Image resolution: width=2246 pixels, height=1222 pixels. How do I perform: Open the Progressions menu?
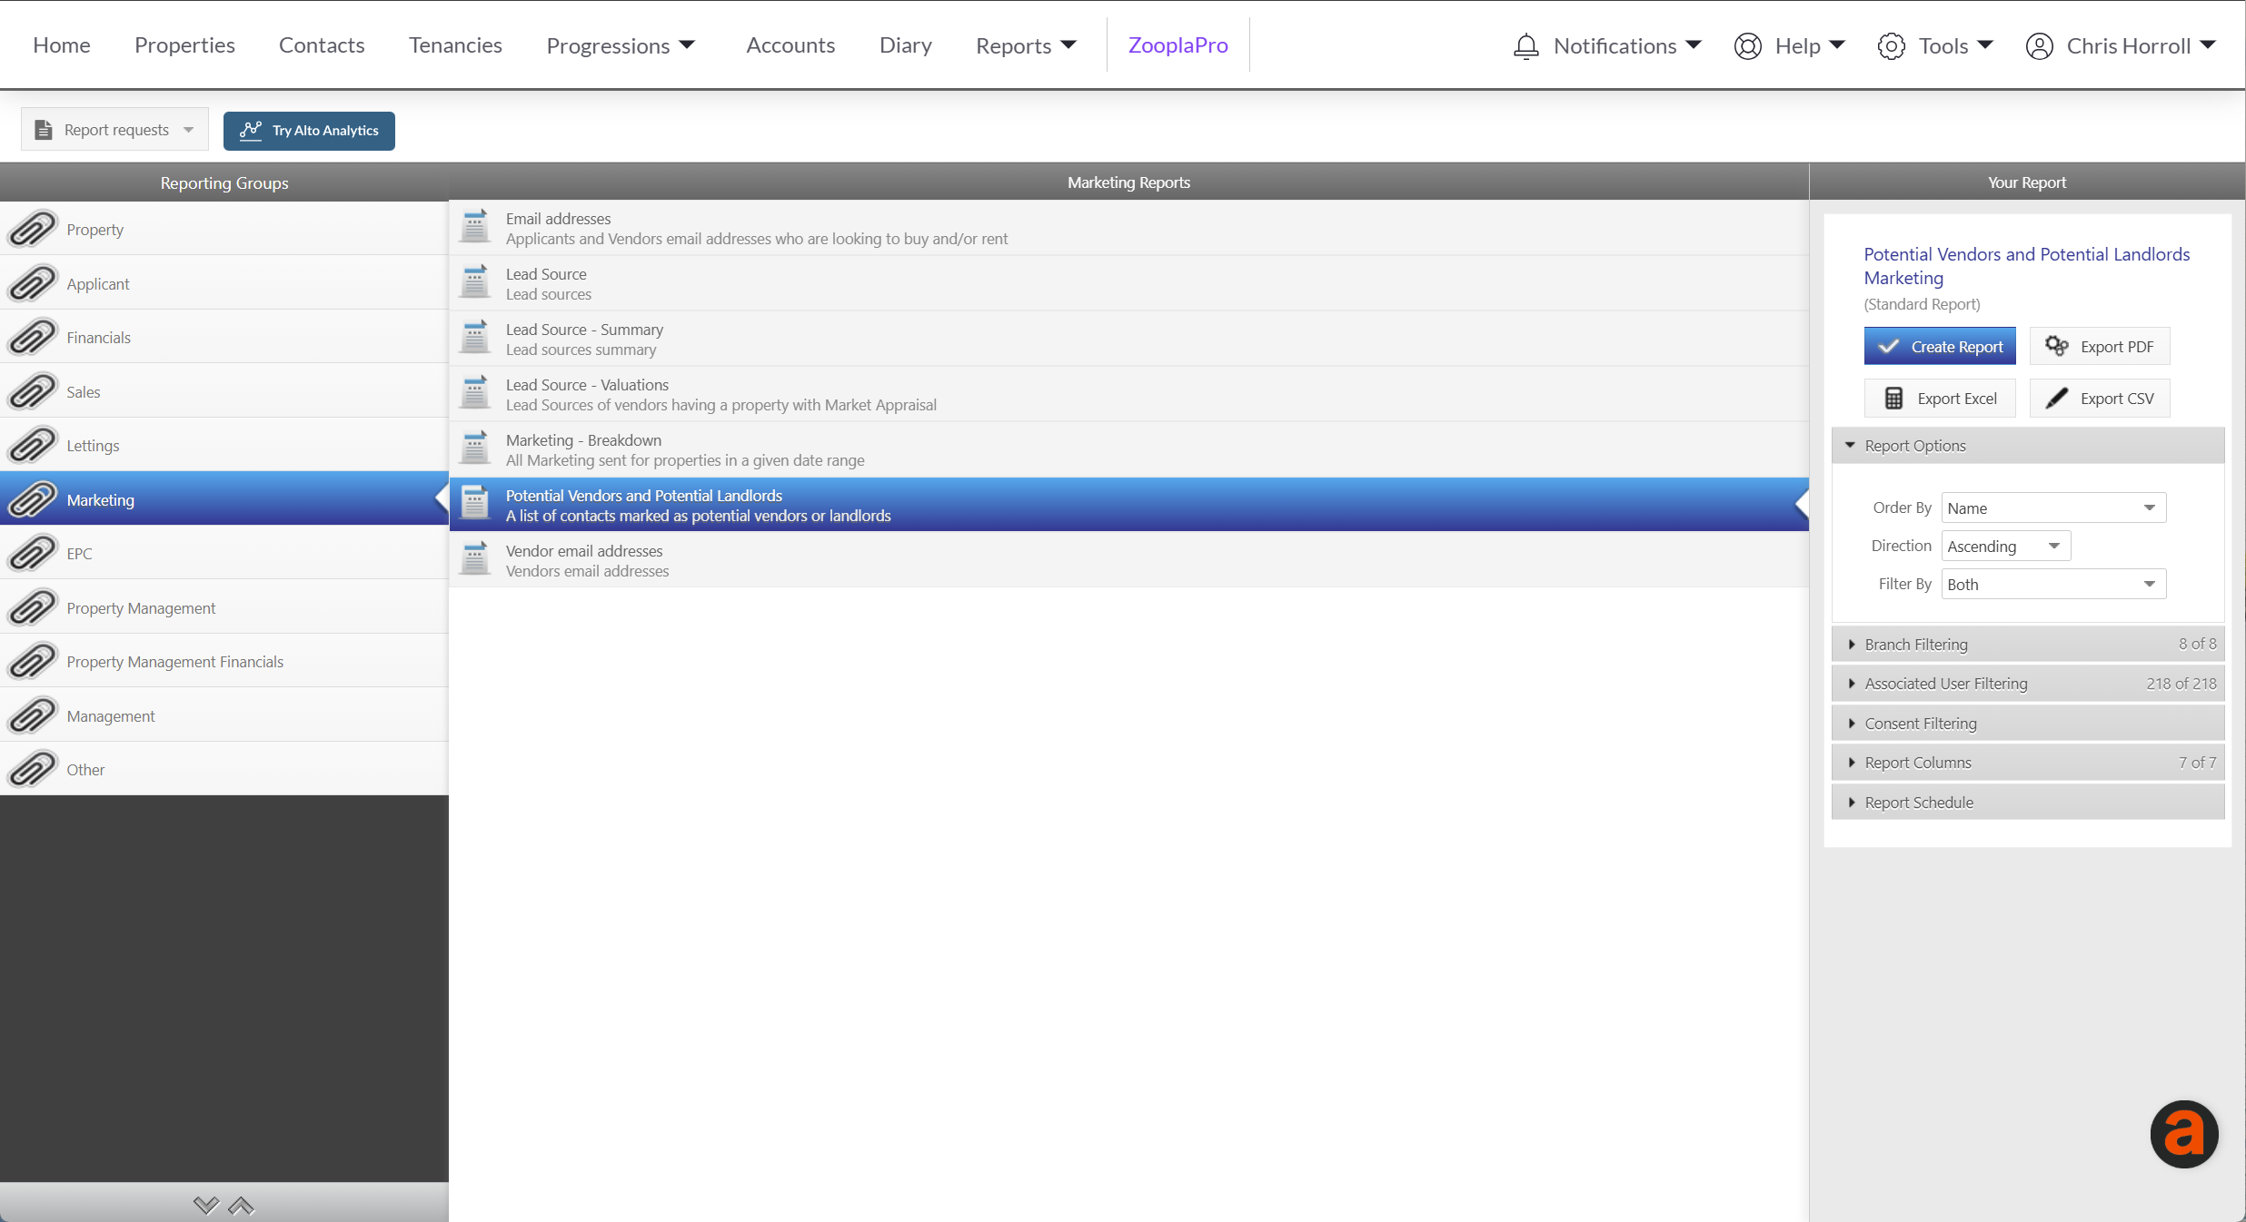coord(621,45)
